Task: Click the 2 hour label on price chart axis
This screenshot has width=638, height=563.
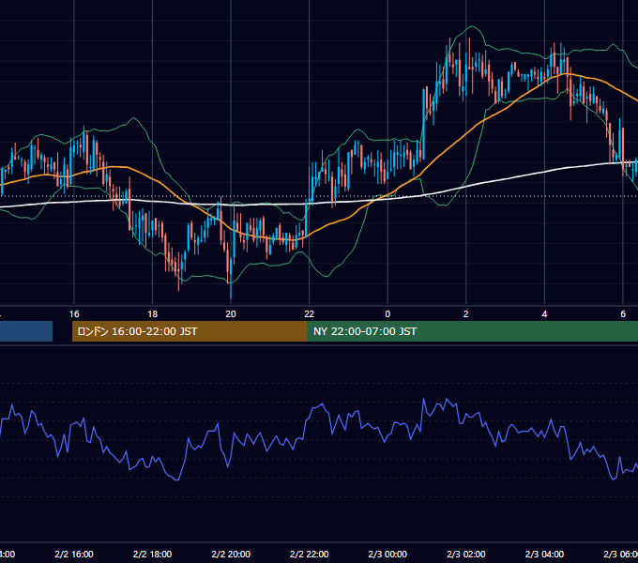Action: (466, 314)
